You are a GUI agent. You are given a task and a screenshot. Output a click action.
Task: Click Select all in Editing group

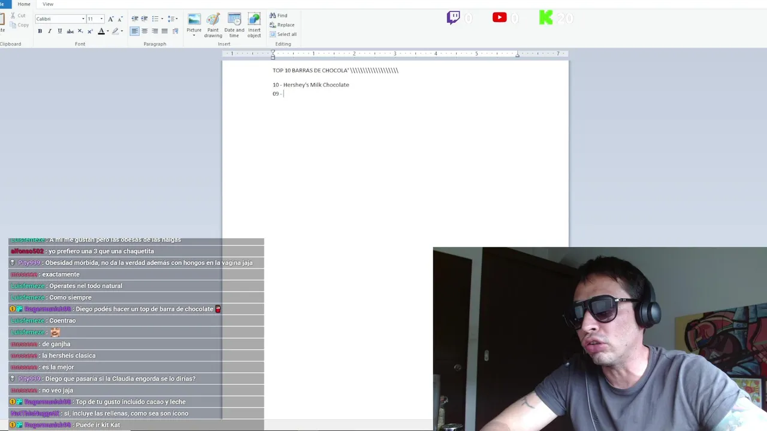[x=283, y=34]
